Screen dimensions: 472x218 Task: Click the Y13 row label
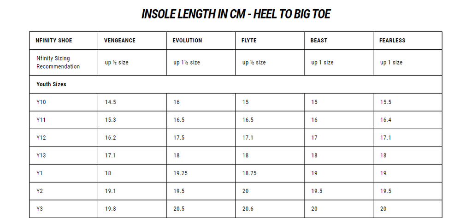point(41,155)
